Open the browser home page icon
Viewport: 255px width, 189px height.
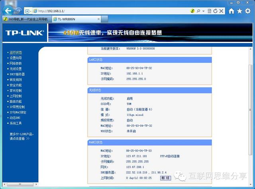pyautogui.click(x=231, y=11)
